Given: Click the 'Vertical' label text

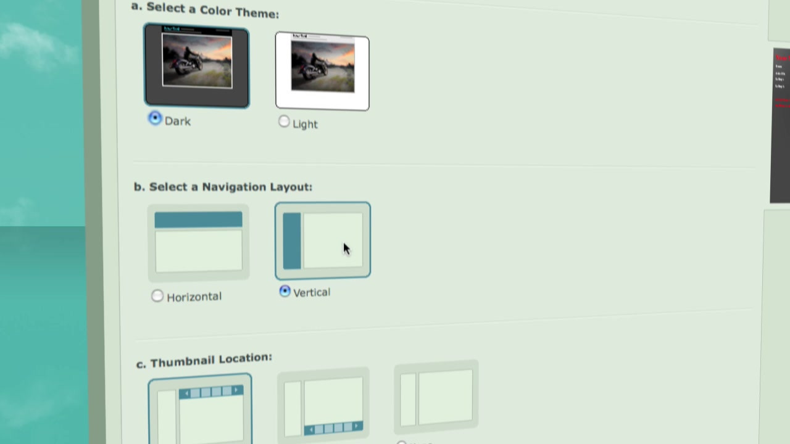Looking at the screenshot, I should coord(312,292).
